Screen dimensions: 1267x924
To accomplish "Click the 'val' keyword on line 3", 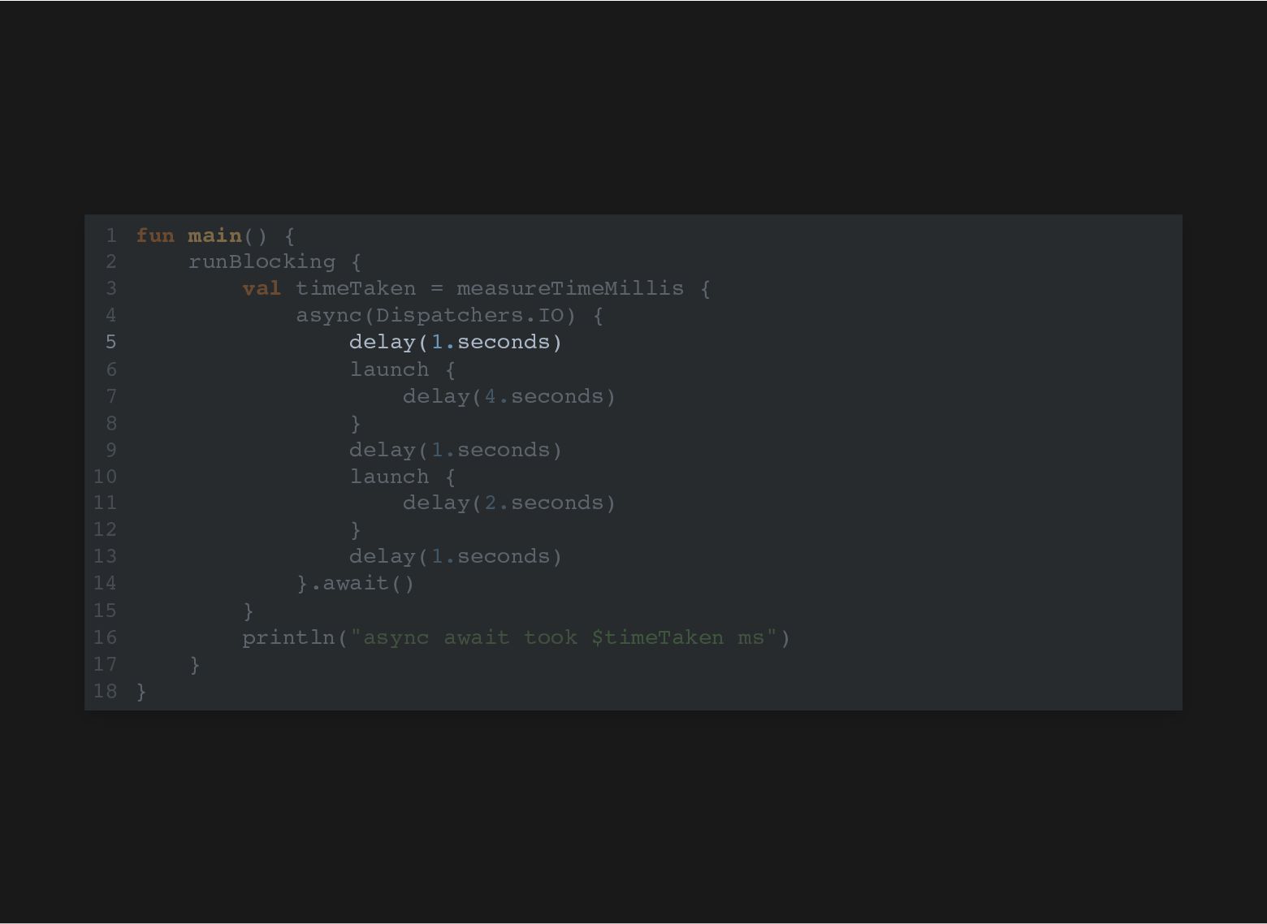I will point(262,288).
